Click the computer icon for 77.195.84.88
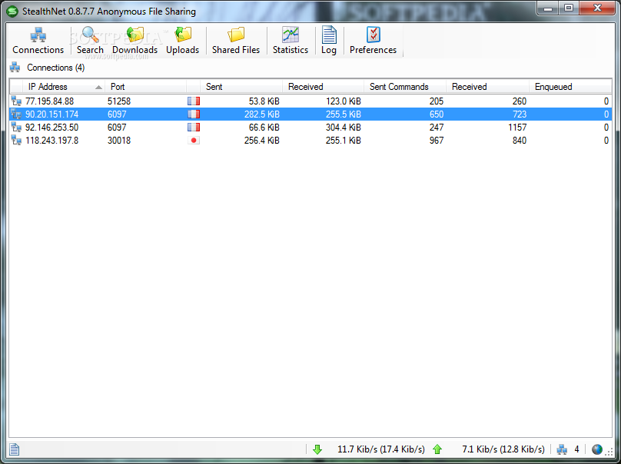This screenshot has width=621, height=464. pos(16,101)
